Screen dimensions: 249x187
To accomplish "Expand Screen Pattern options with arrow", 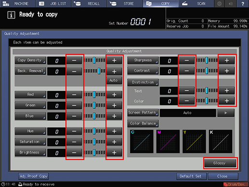I will 226,113.
